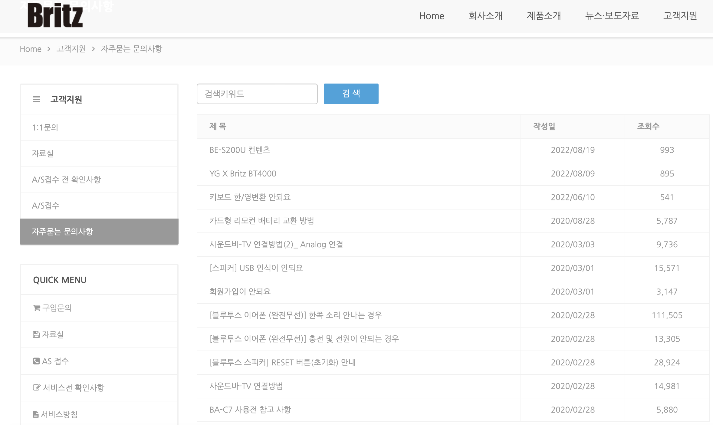Click the view count 15,571

(667, 268)
